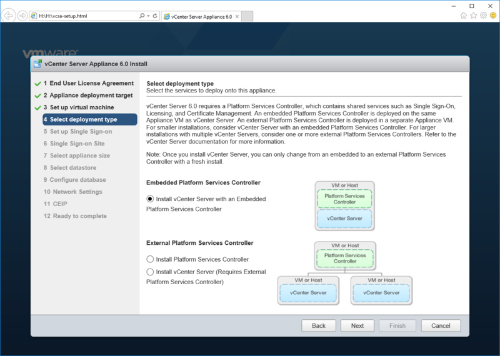This screenshot has height=356, width=500.
Task: Open the favorites star icon
Action: (x=474, y=15)
